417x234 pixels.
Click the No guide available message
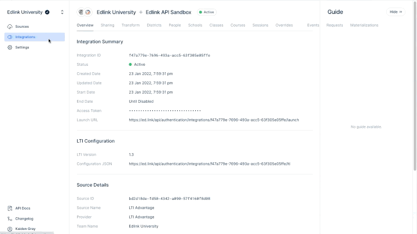[366, 127]
